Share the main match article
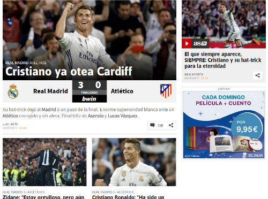 click(171, 125)
